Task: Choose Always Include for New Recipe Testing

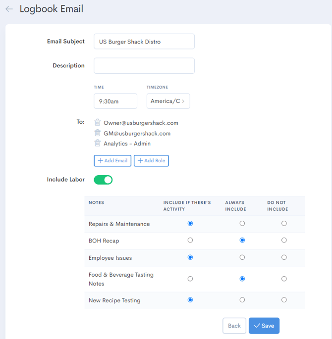Action: pos(242,300)
